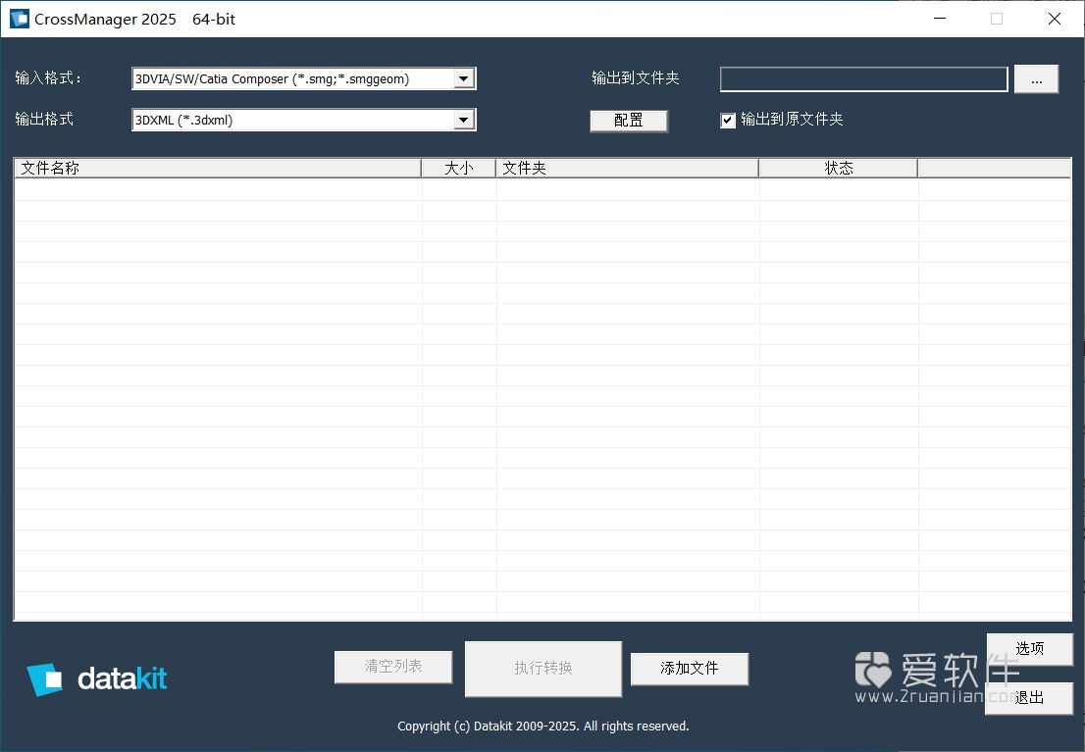Click the "..." folder browse button
Viewport: 1085px width, 752px height.
(x=1036, y=79)
